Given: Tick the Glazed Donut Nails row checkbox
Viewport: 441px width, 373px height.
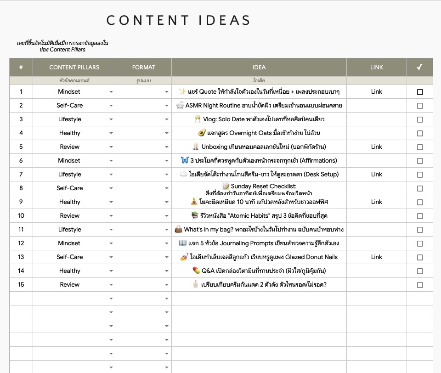Looking at the screenshot, I should pos(420,257).
